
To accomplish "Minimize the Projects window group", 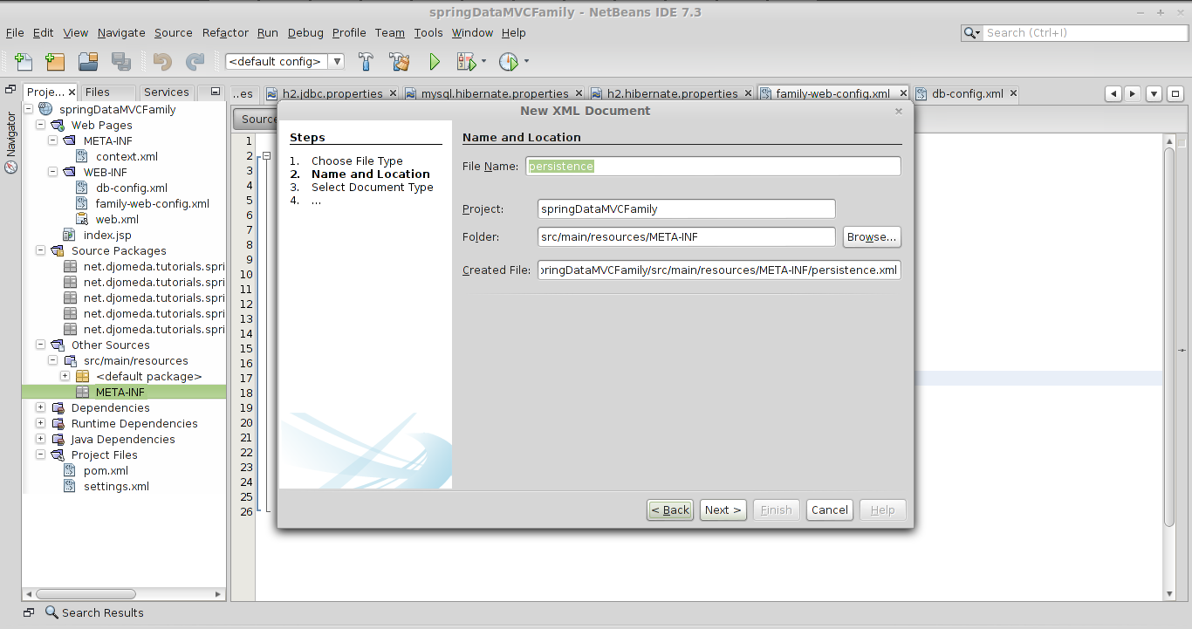I will (x=216, y=92).
